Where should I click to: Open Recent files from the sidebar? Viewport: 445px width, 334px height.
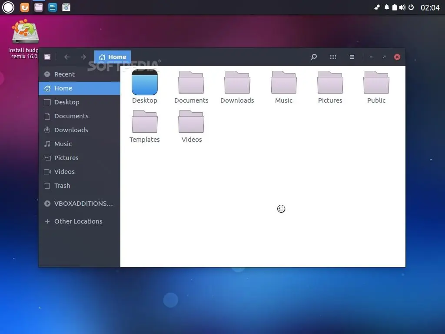[x=63, y=74]
